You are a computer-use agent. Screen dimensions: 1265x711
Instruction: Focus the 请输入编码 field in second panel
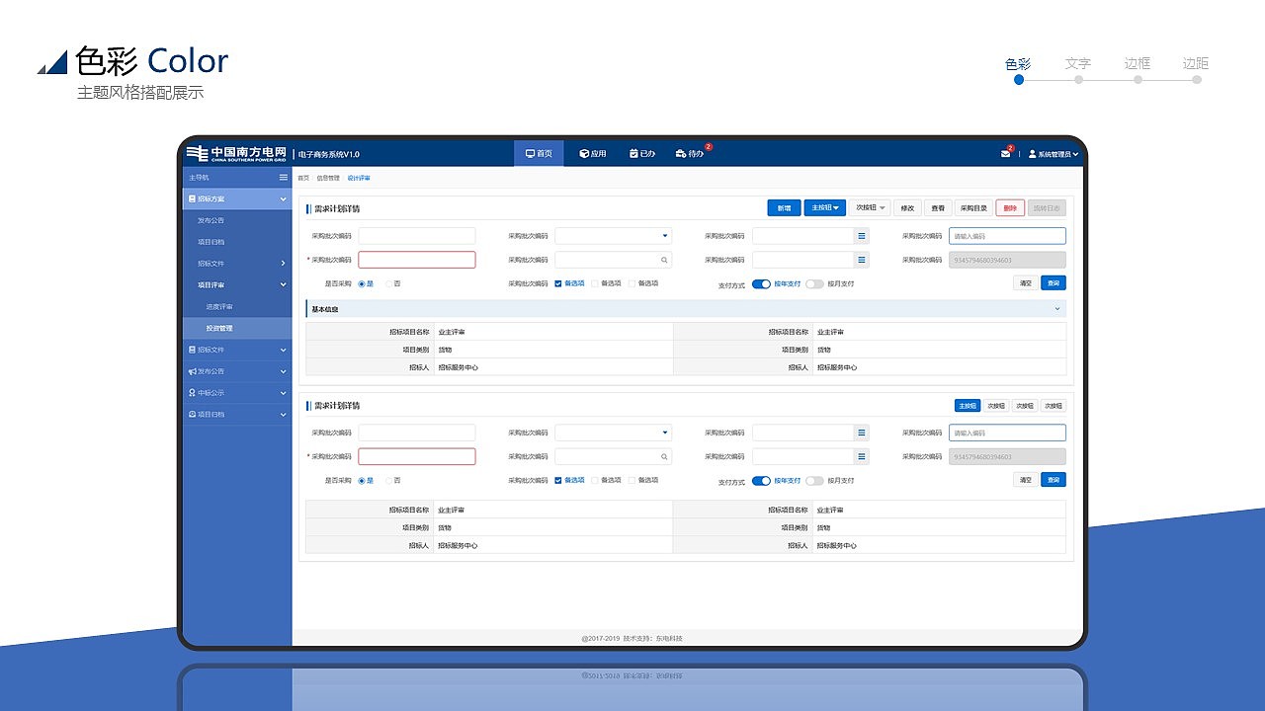1007,433
